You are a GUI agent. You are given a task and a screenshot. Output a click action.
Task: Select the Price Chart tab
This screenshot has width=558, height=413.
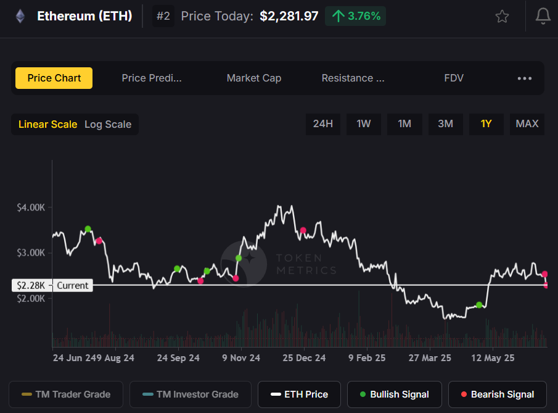tap(54, 78)
